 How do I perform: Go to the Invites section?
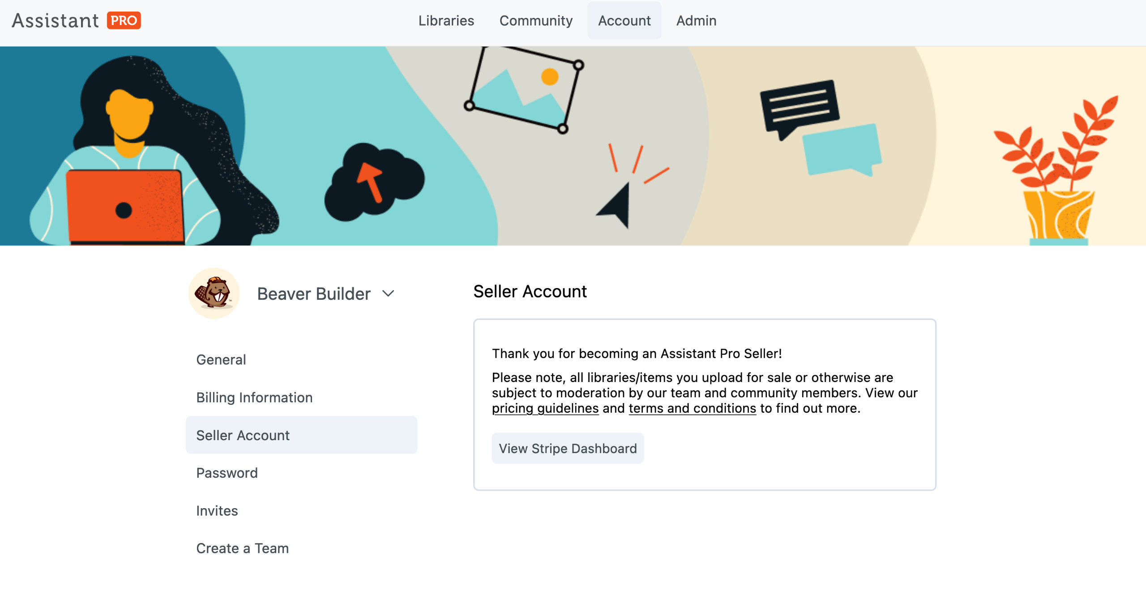(217, 511)
